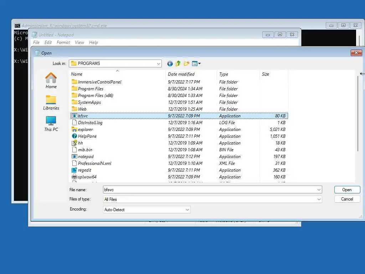The image size is (365, 274).
Task: Expand the Look in PROGRAMS dropdown
Action: (x=159, y=64)
